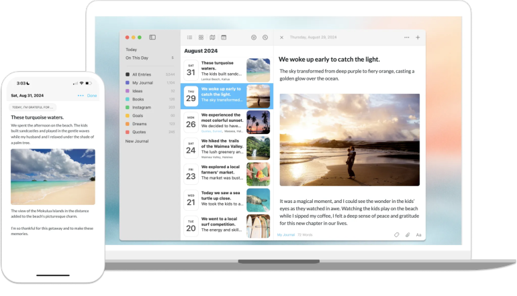Screen dimensions: 517x296
Task: Click the shave ice thumbnail on 23 entry
Action: click(258, 174)
